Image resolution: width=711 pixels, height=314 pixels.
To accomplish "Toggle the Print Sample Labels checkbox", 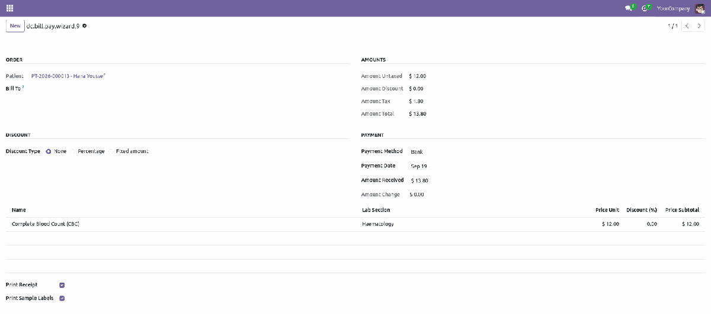I will click(x=62, y=299).
